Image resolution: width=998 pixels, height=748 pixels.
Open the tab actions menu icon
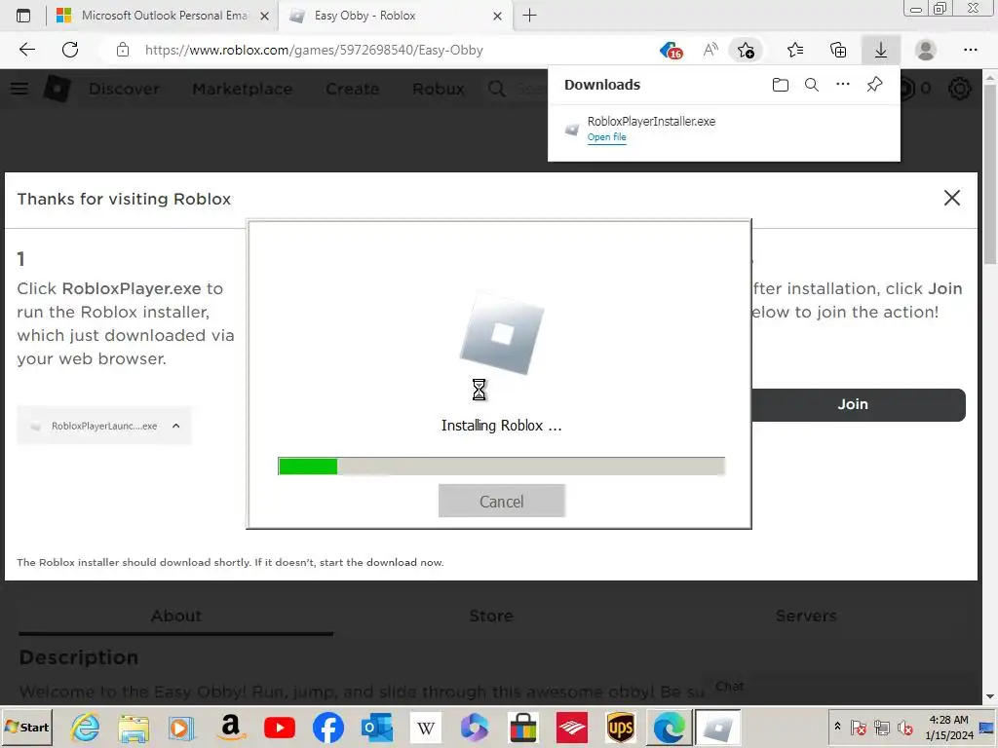pos(23,16)
